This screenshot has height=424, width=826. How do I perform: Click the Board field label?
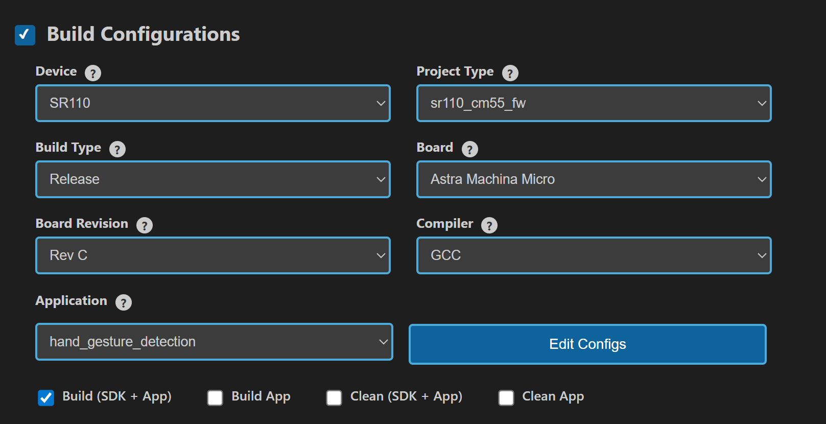tap(435, 148)
